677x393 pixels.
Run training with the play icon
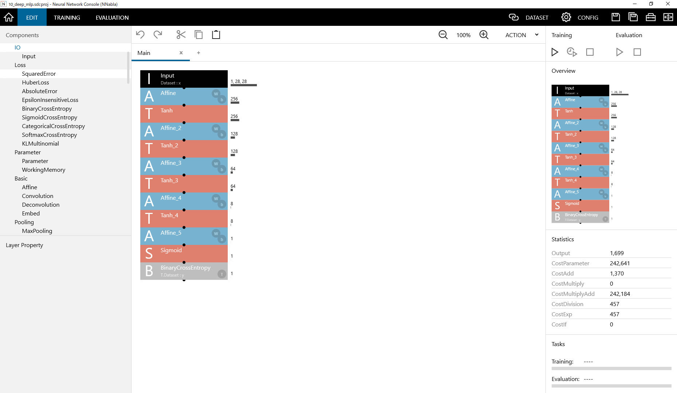(555, 52)
